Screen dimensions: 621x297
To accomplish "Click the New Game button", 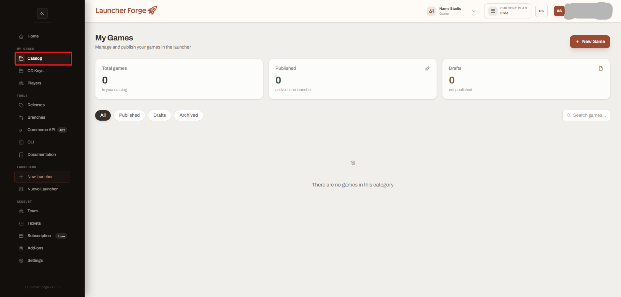I will 590,42.
